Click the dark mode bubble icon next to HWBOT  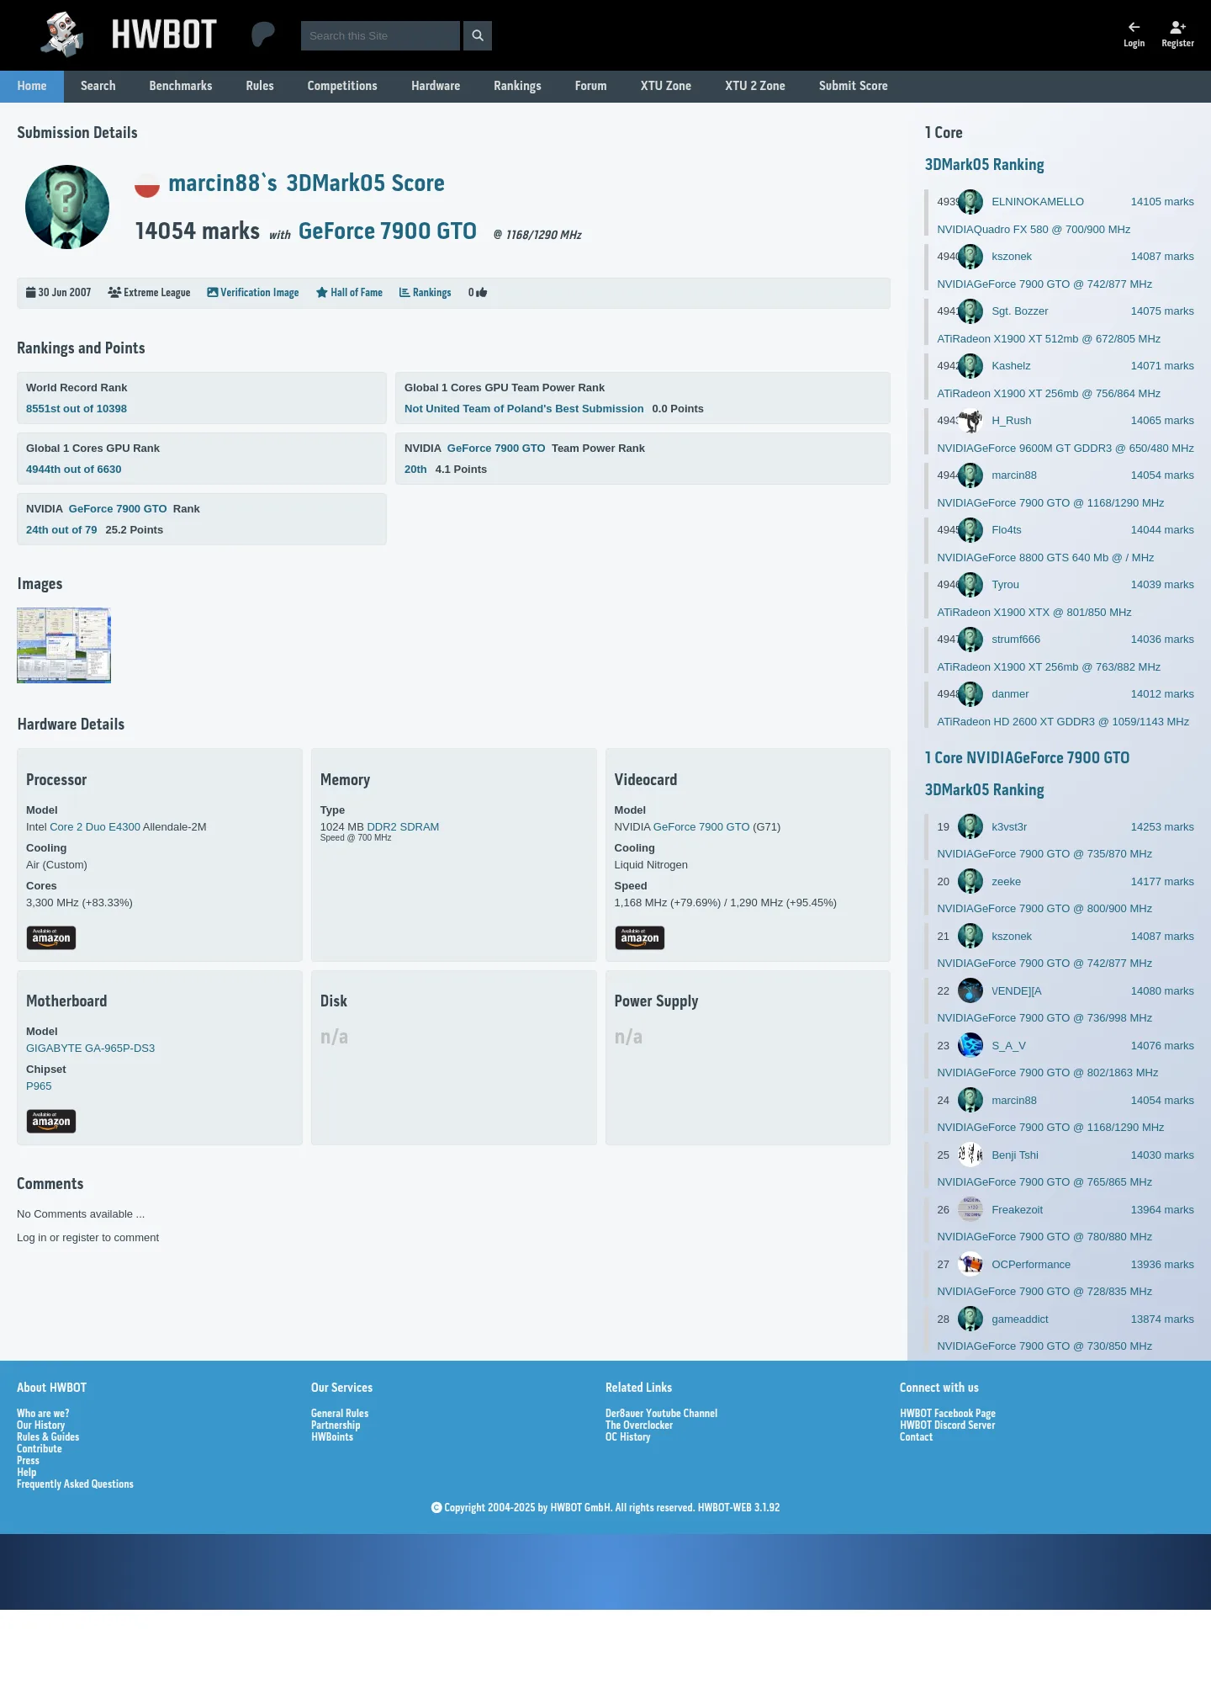tap(263, 35)
